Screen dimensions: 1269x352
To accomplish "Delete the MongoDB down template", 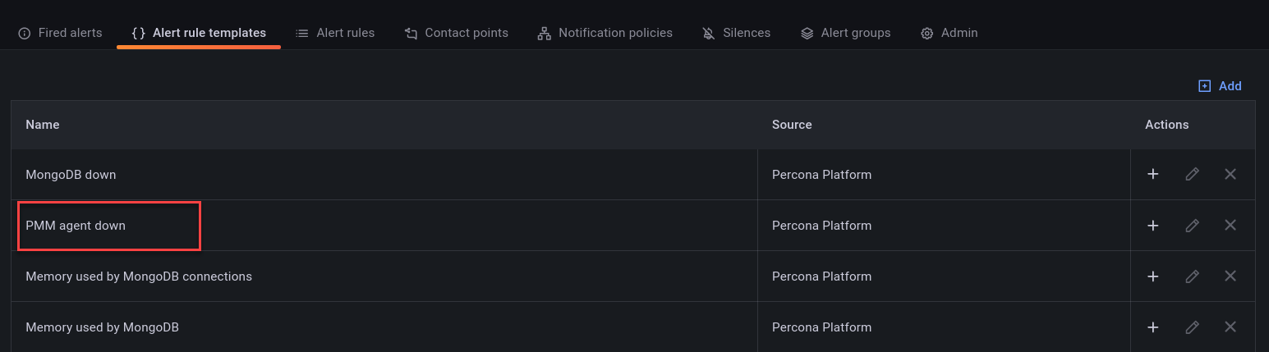I will (1230, 174).
